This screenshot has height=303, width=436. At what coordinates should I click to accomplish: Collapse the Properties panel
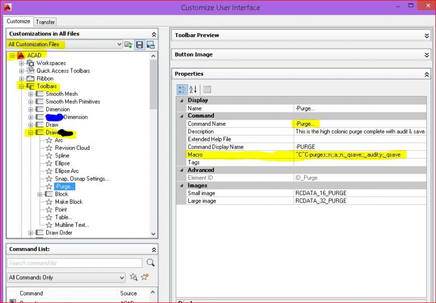click(x=427, y=74)
